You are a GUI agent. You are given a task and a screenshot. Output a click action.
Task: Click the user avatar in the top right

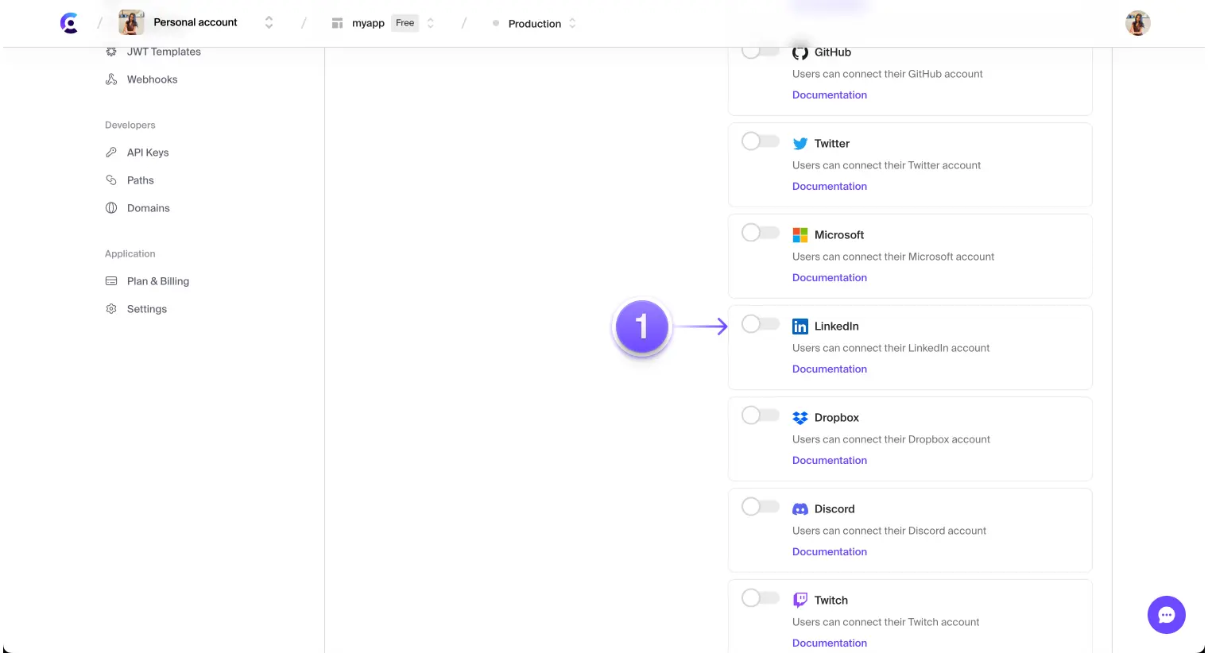tap(1138, 23)
